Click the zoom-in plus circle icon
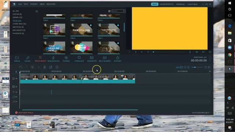This screenshot has height=132, width=235. [188, 67]
